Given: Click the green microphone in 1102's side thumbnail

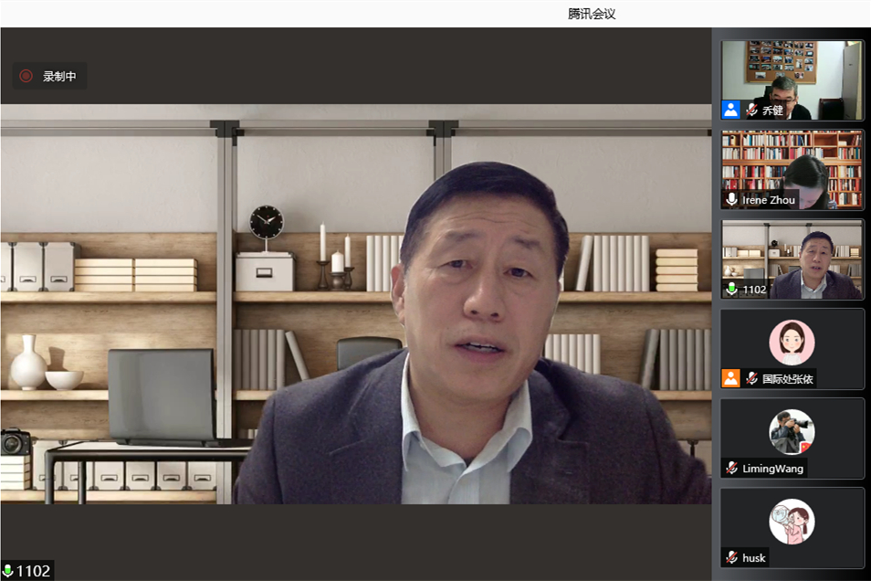Looking at the screenshot, I should tap(731, 289).
